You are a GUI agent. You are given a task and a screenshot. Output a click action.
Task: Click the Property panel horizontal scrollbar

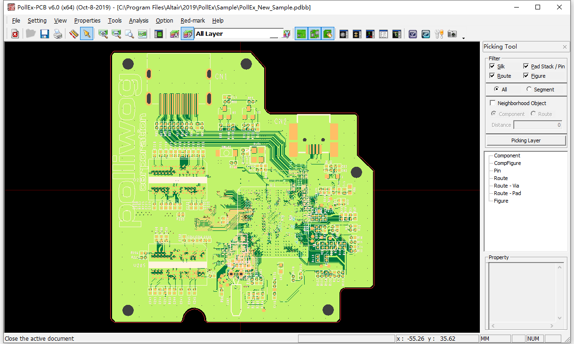522,326
